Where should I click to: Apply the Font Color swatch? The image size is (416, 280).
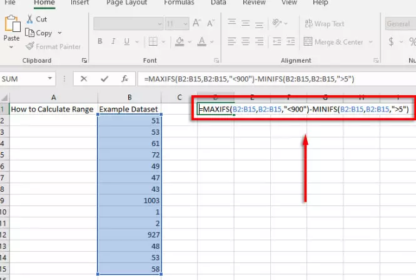point(201,41)
